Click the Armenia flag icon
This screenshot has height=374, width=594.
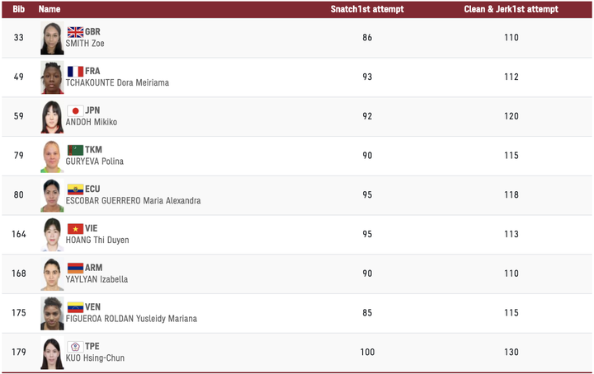tap(75, 268)
